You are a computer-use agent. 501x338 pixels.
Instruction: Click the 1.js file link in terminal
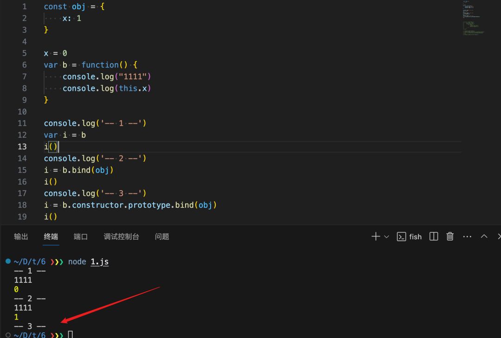click(99, 262)
